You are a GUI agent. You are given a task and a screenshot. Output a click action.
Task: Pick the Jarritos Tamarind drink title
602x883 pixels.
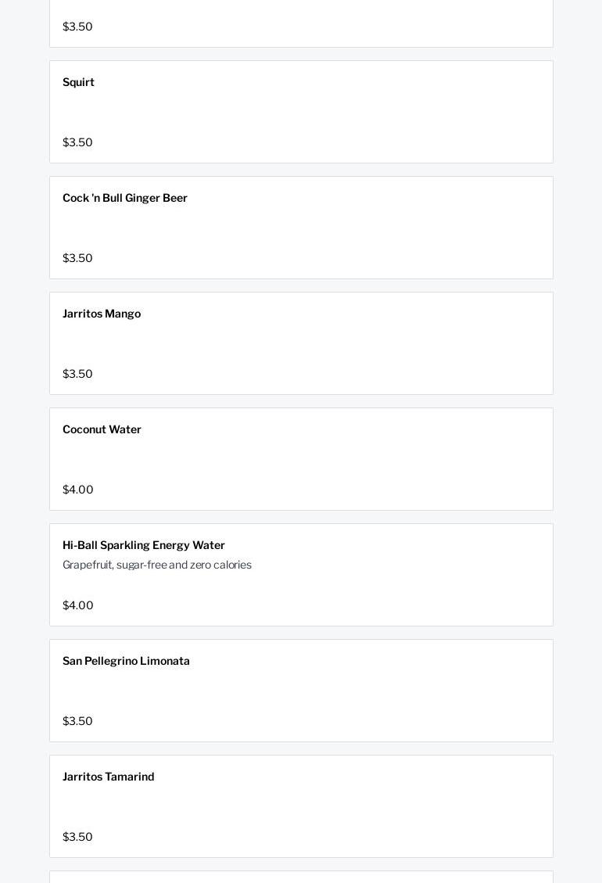tap(108, 777)
